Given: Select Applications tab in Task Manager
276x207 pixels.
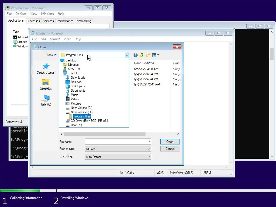Looking at the screenshot, I should (16, 20).
